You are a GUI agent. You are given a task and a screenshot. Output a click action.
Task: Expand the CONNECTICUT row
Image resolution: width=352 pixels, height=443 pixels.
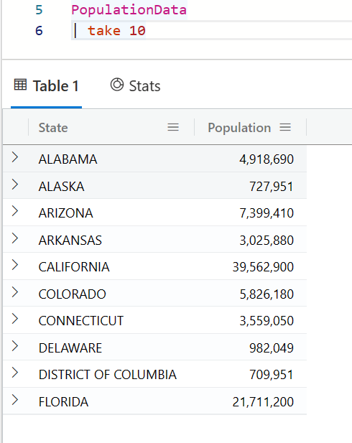(15, 319)
